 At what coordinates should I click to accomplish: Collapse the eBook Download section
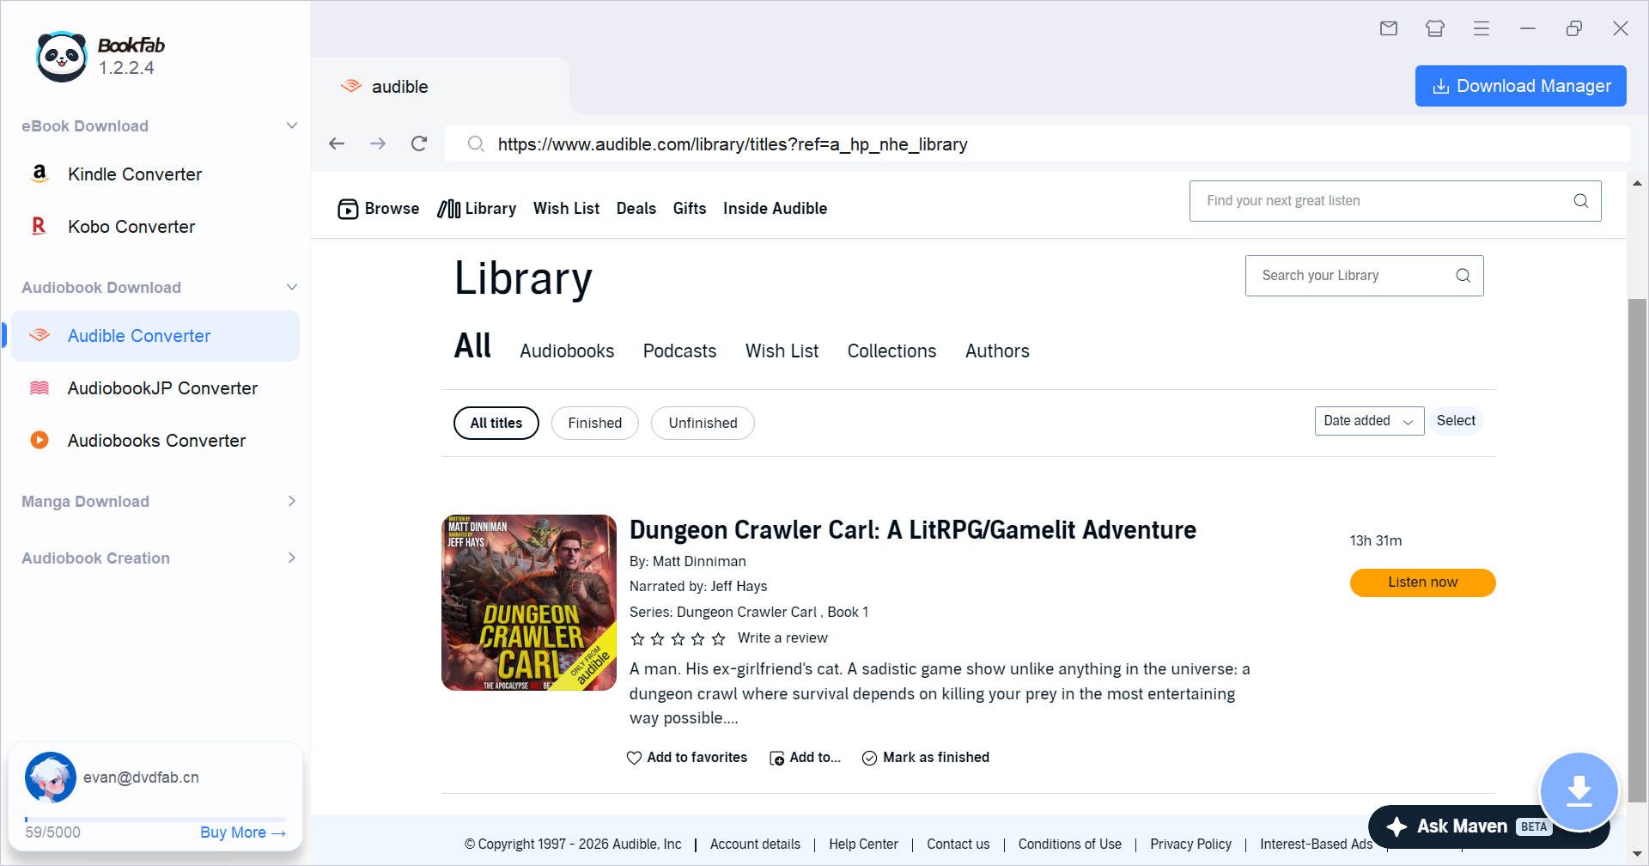point(292,125)
